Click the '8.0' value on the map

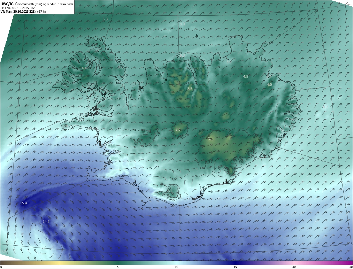pos(229,62)
